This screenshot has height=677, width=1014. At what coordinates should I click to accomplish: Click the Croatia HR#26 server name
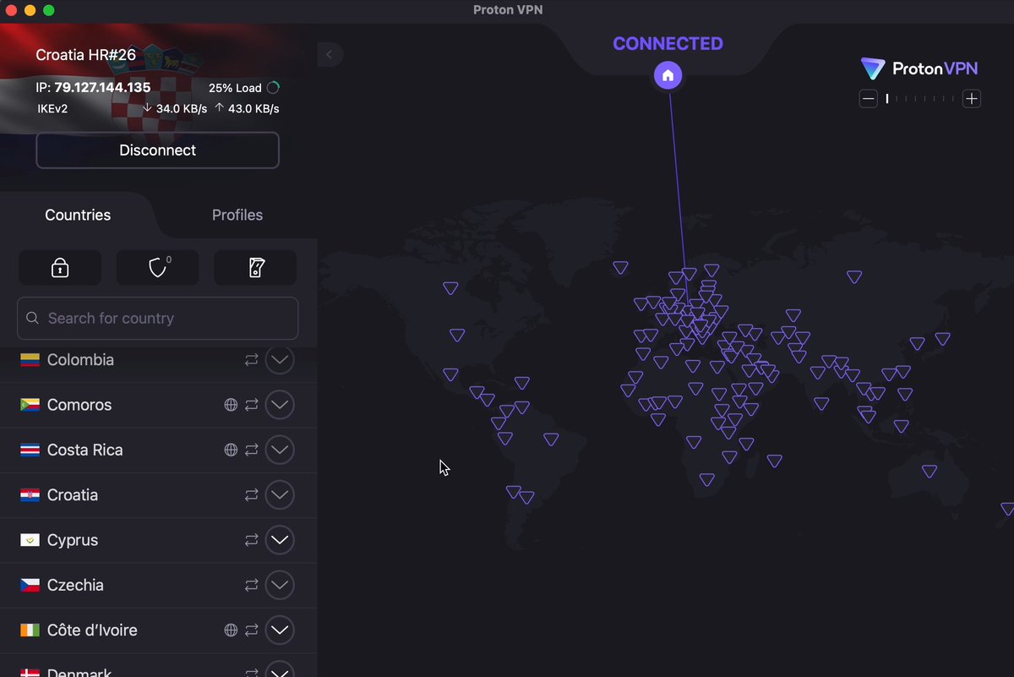click(x=85, y=55)
